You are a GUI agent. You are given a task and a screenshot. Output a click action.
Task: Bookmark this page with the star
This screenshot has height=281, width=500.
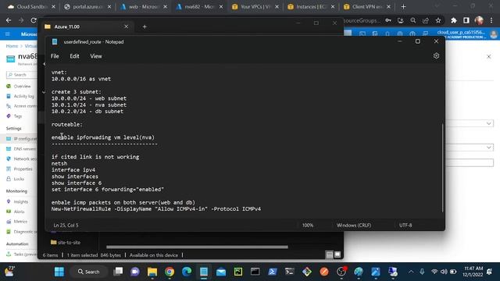438,20
